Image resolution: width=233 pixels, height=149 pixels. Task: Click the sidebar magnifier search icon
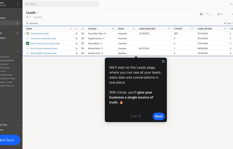tap(18, 52)
